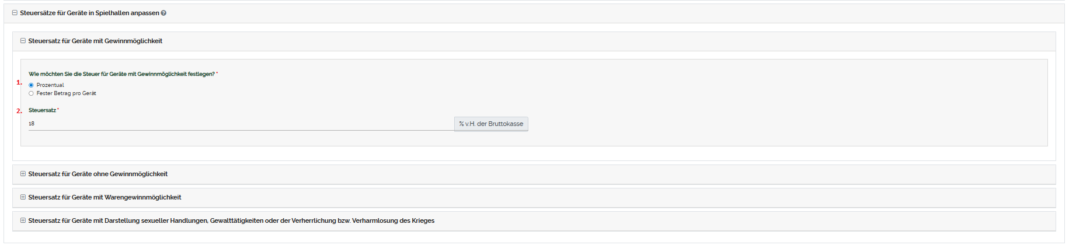Click the 'Wie möchten Sie die Steuer' question label

coord(121,74)
